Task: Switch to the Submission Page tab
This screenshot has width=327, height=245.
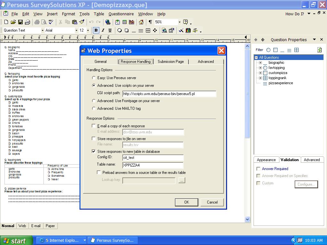Action: tap(171, 62)
